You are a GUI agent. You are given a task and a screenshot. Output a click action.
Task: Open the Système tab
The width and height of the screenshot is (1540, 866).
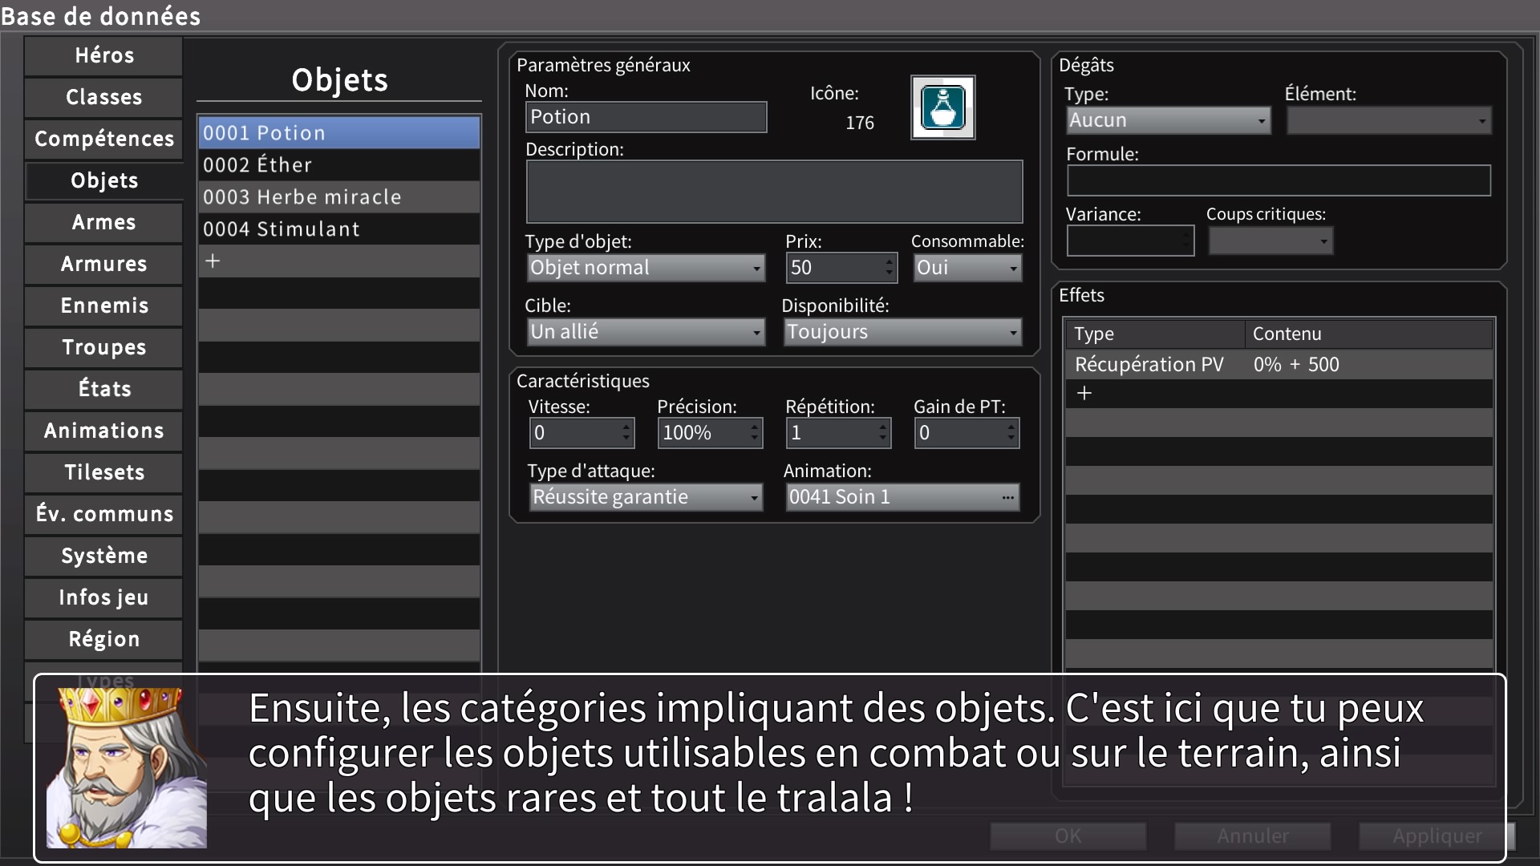(104, 556)
